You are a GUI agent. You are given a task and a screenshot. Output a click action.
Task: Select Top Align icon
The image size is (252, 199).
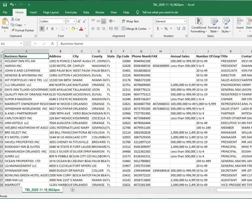coord(93,21)
